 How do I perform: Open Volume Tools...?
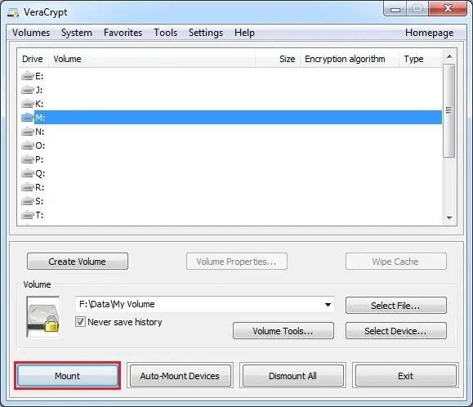[283, 331]
